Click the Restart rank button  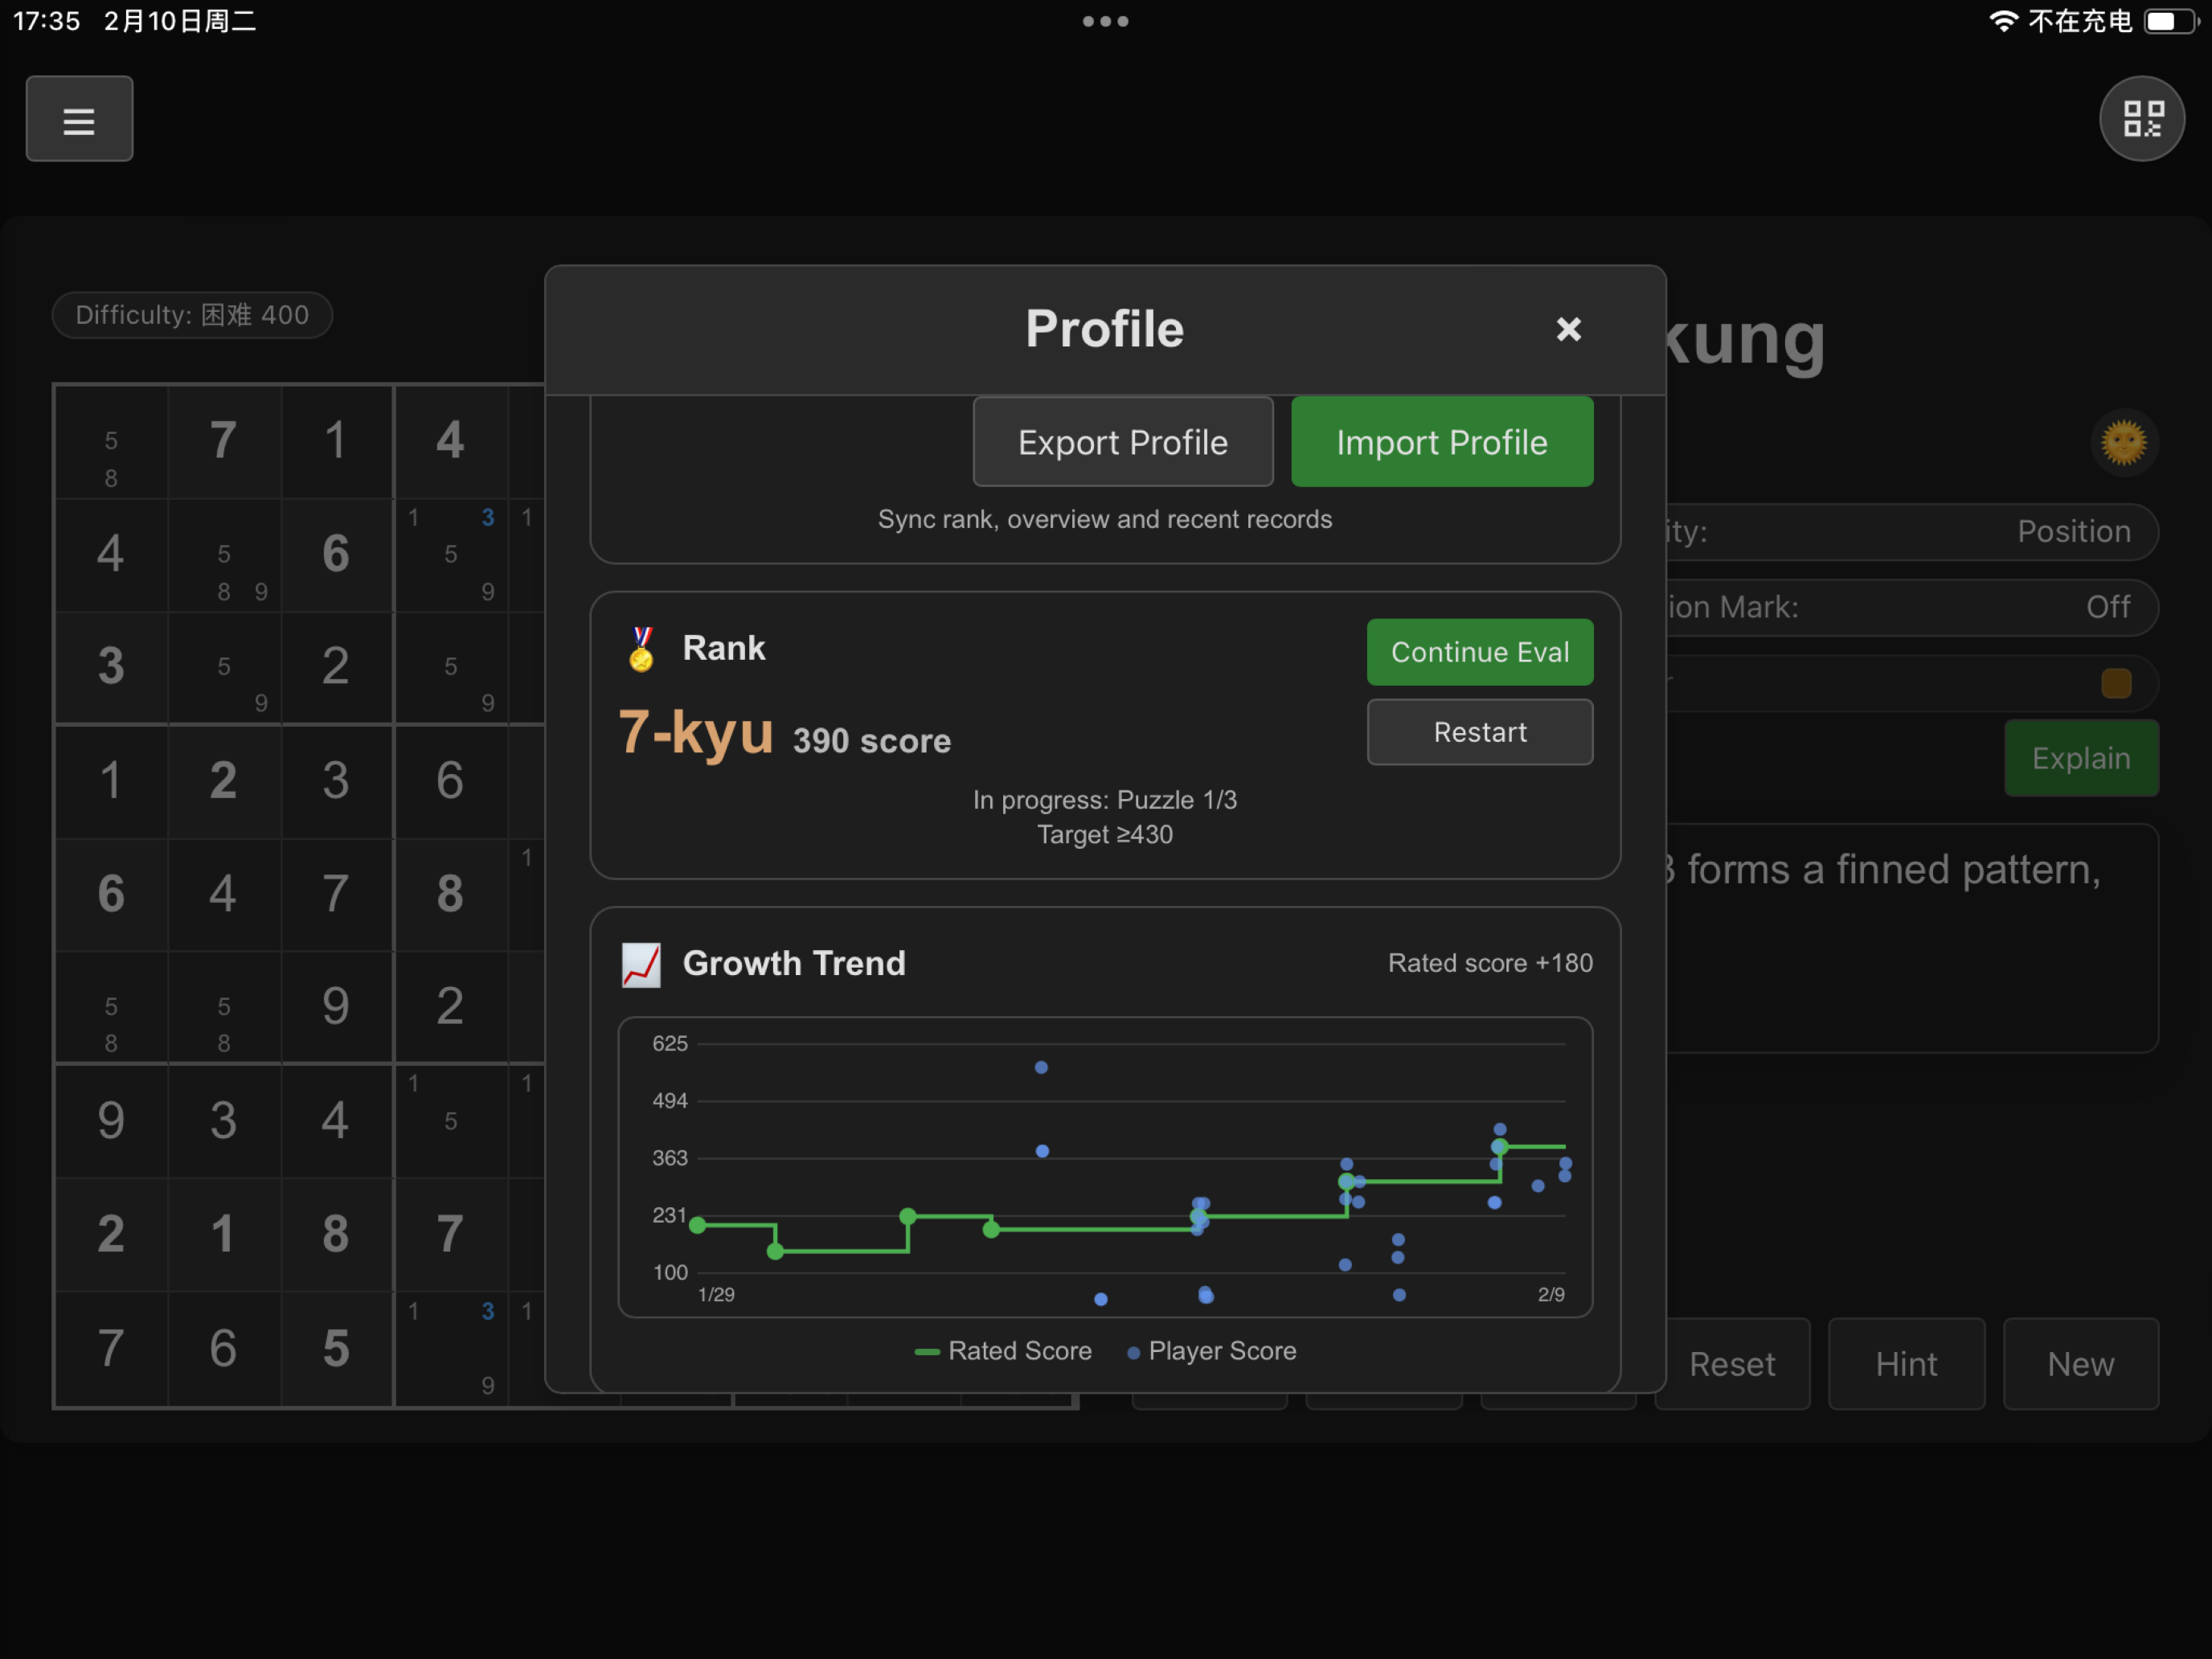1480,732
